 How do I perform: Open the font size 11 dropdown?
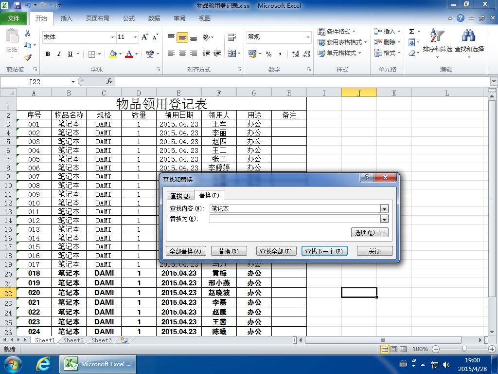coord(135,37)
